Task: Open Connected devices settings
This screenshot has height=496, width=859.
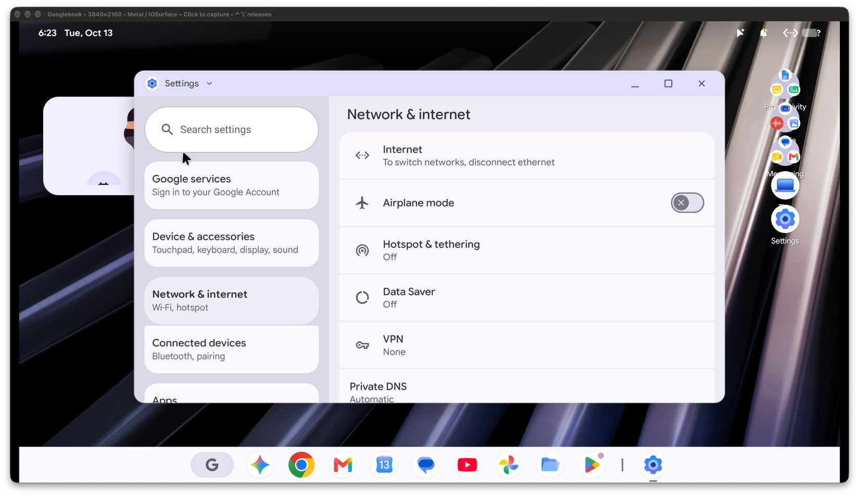Action: 231,349
